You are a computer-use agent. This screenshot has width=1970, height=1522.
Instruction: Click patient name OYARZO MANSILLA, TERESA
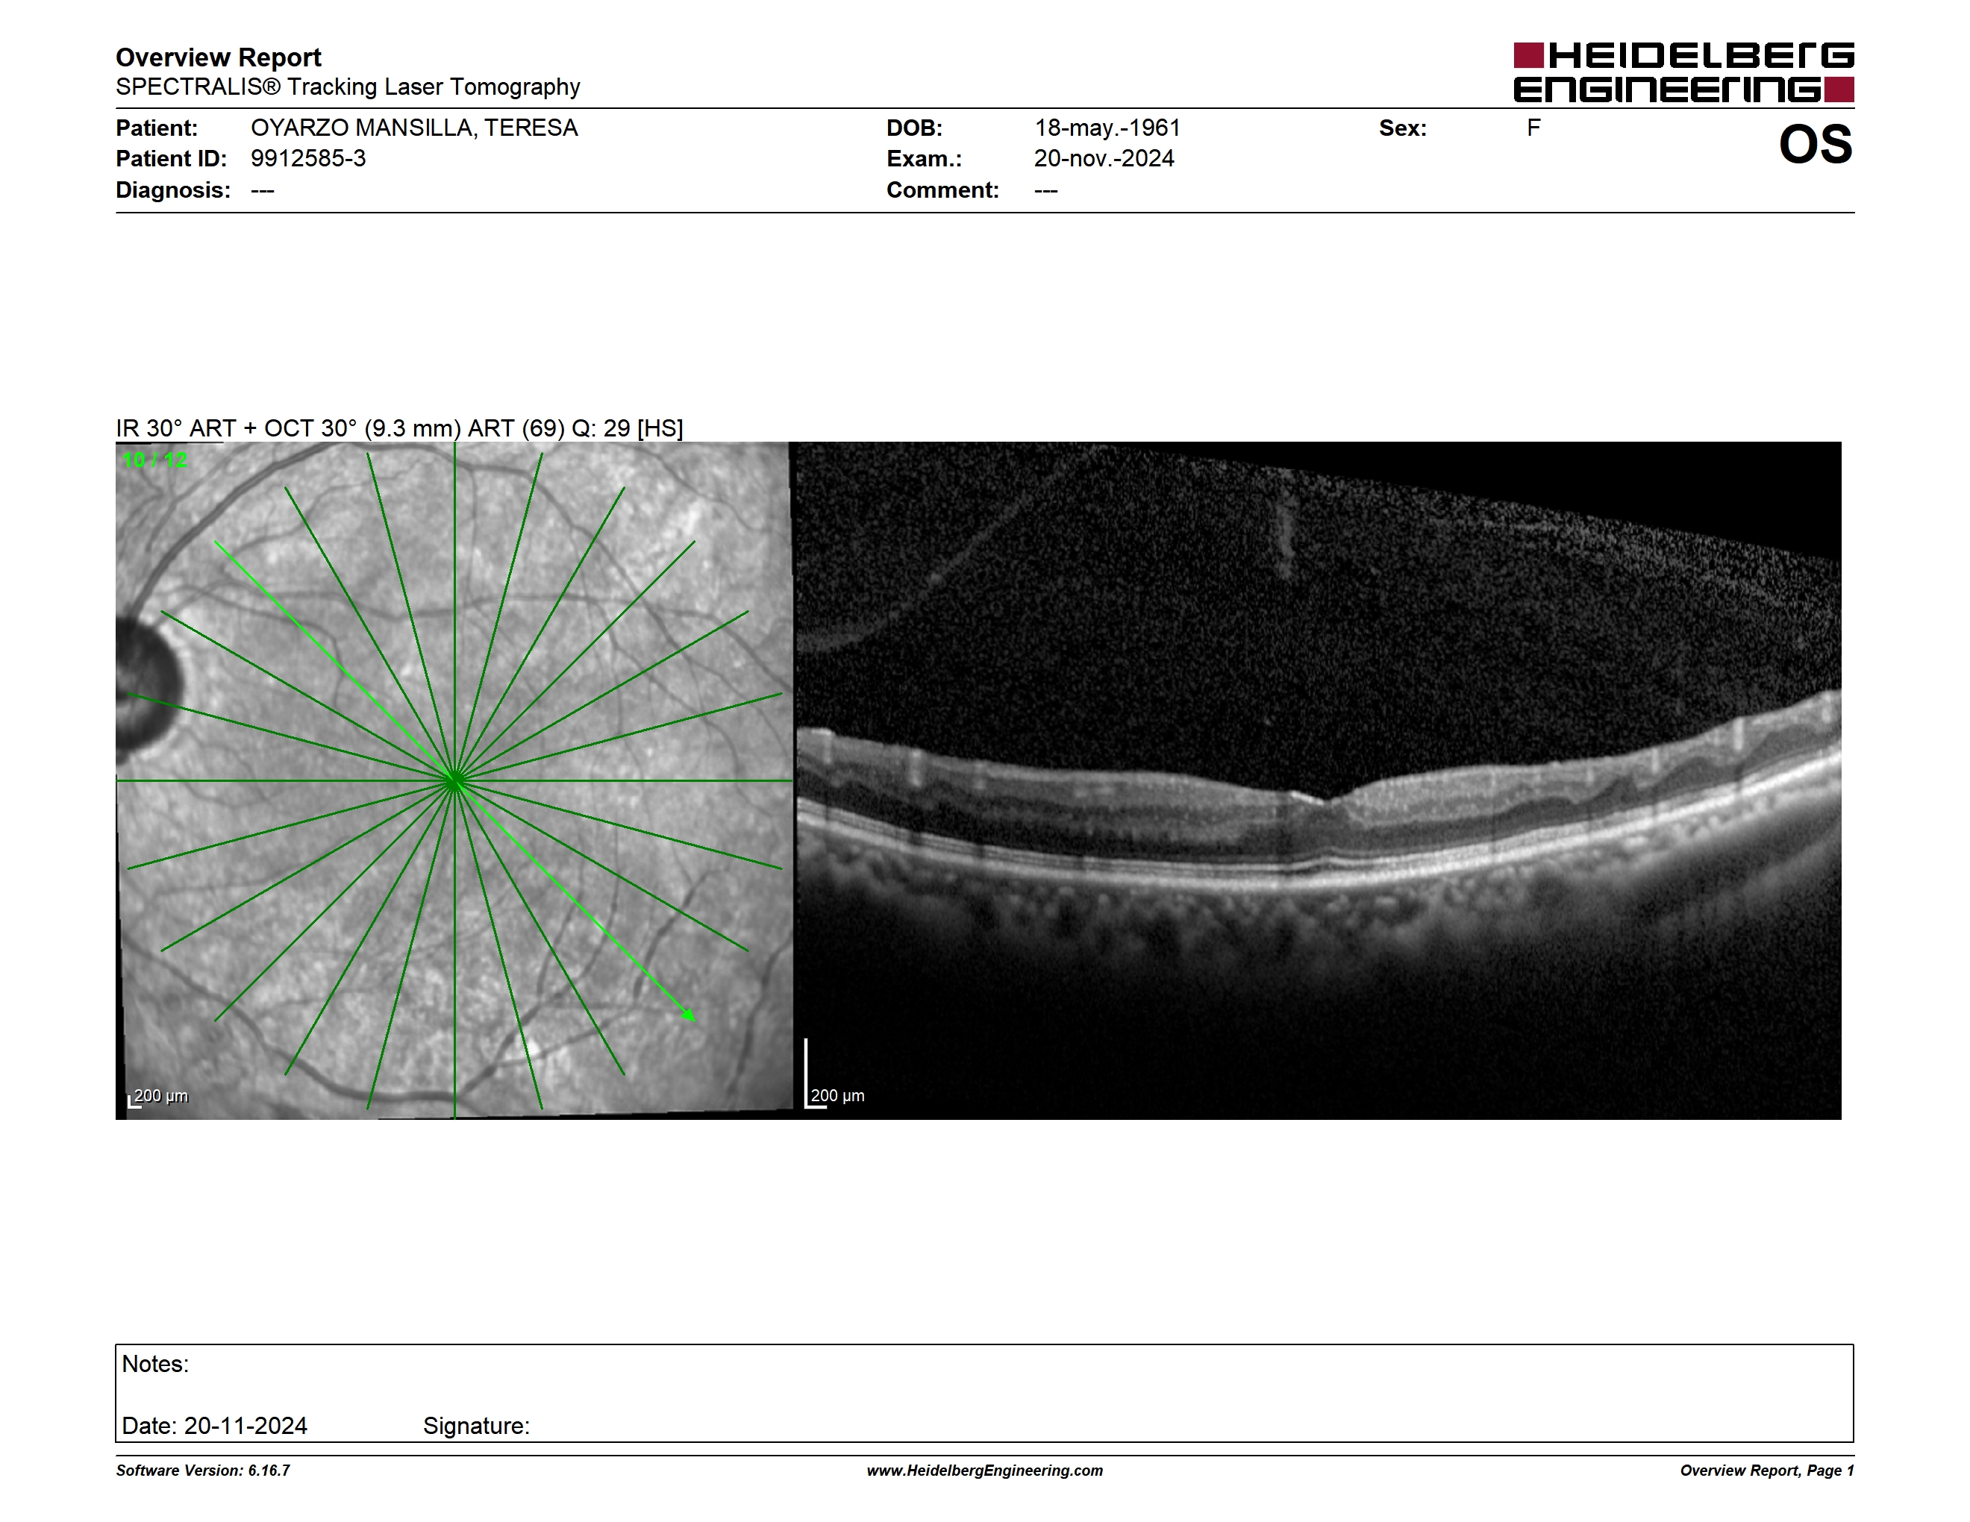coord(414,128)
